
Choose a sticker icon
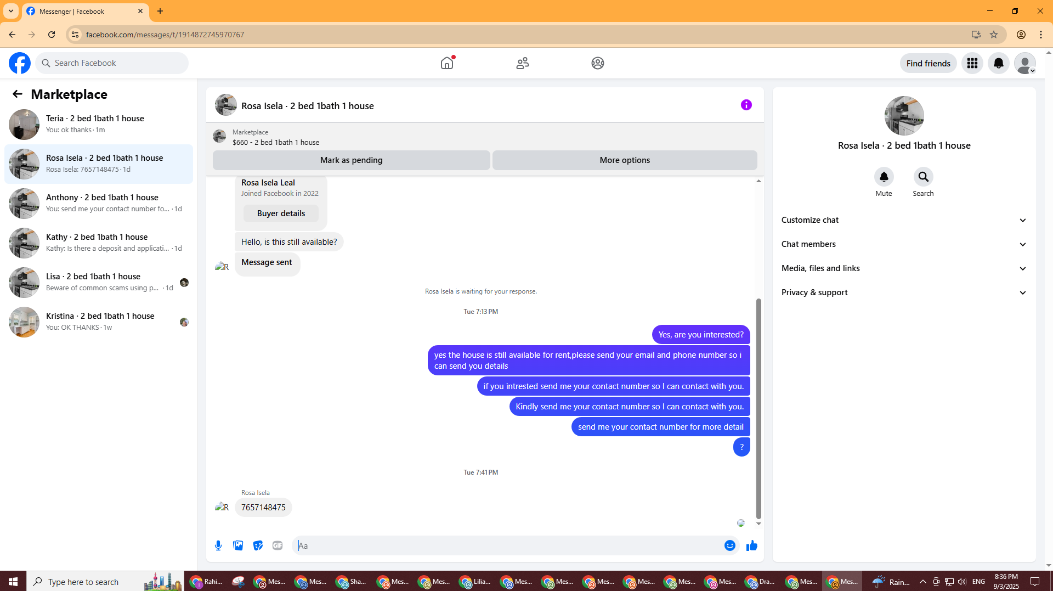(258, 545)
